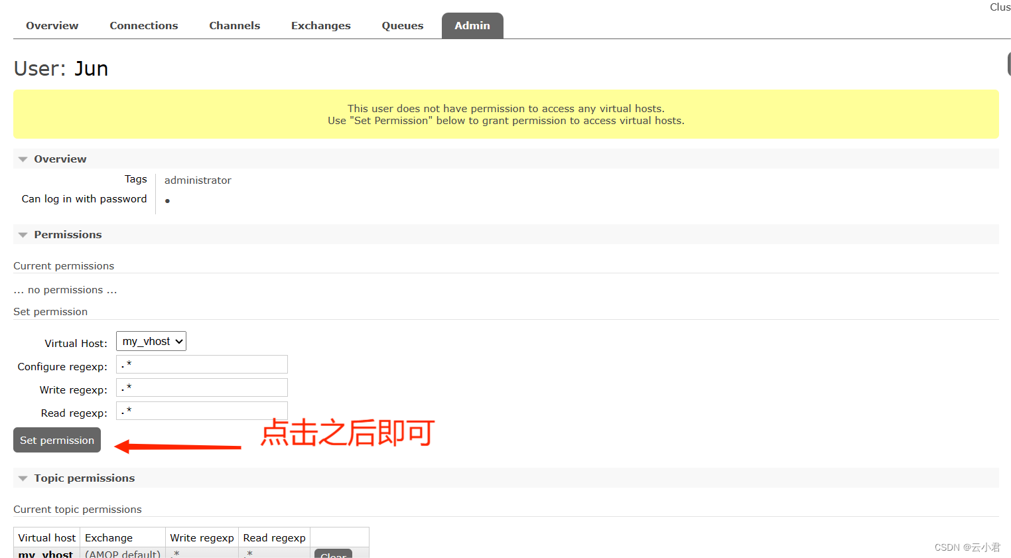Switch to the Connections tab

[143, 26]
